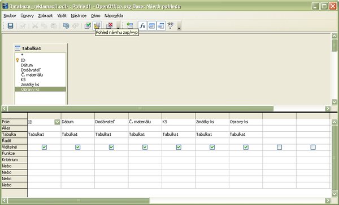Open first toolbar overflow arrow after Clear query
This screenshot has height=205, width=339.
[118, 26]
